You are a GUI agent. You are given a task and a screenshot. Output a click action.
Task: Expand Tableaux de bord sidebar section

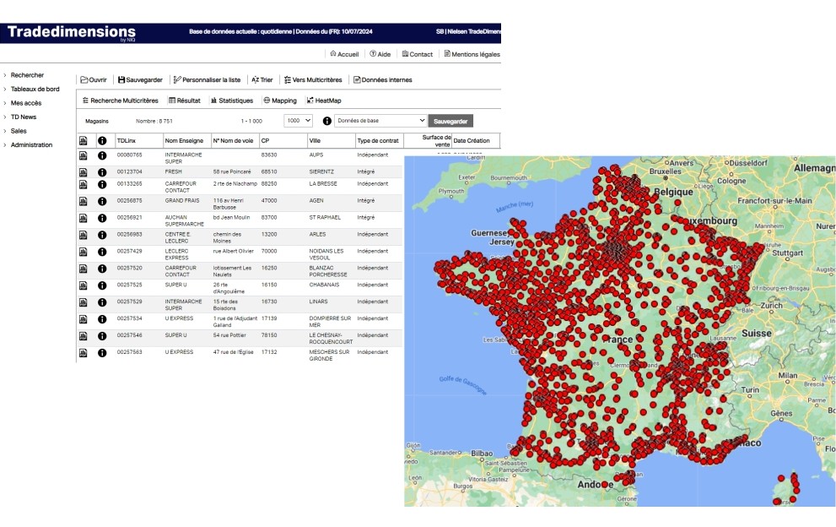pyautogui.click(x=35, y=90)
